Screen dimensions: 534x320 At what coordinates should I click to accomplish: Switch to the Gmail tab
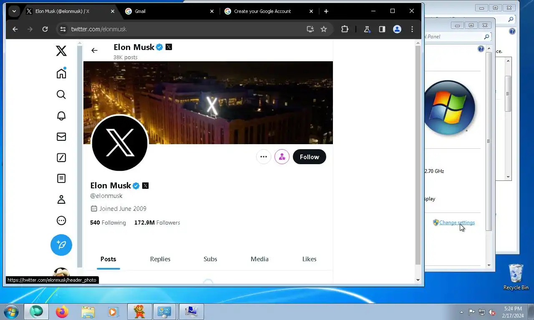click(x=169, y=11)
